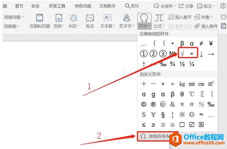Insert the empty box □ symbol

tap(182, 125)
